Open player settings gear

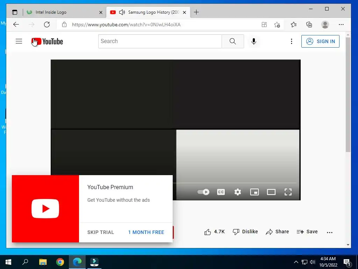[x=238, y=192]
